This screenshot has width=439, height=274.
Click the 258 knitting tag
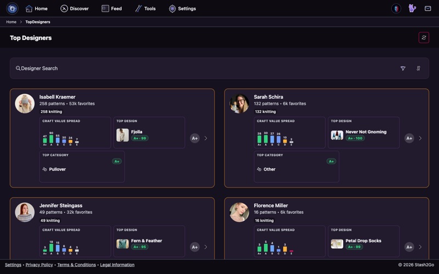click(51, 112)
